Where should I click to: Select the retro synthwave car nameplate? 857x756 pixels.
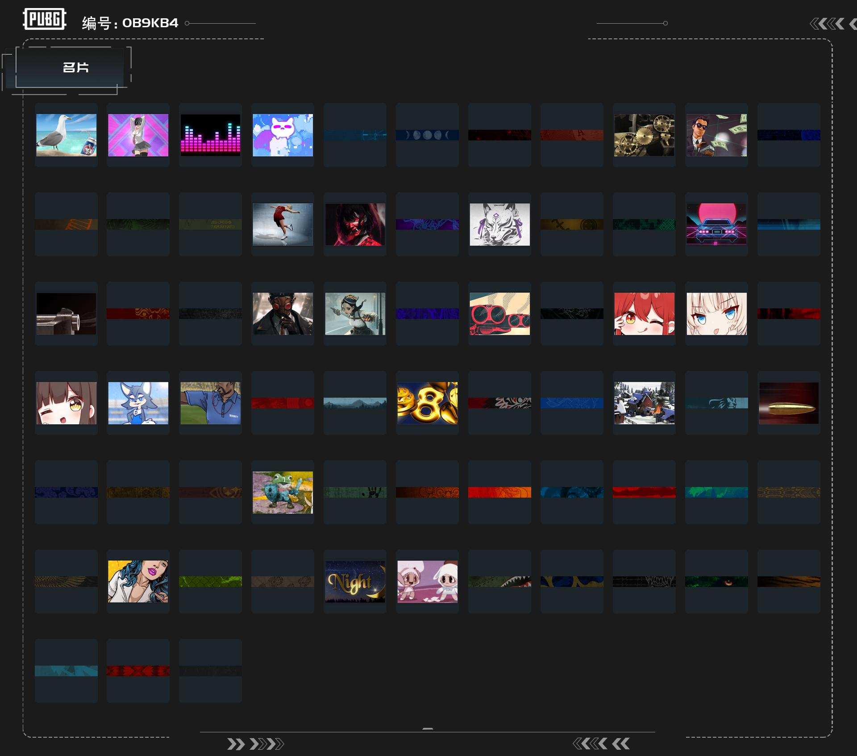[716, 224]
